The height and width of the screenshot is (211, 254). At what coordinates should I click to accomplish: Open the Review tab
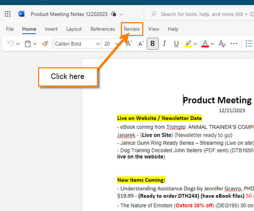pos(132,29)
